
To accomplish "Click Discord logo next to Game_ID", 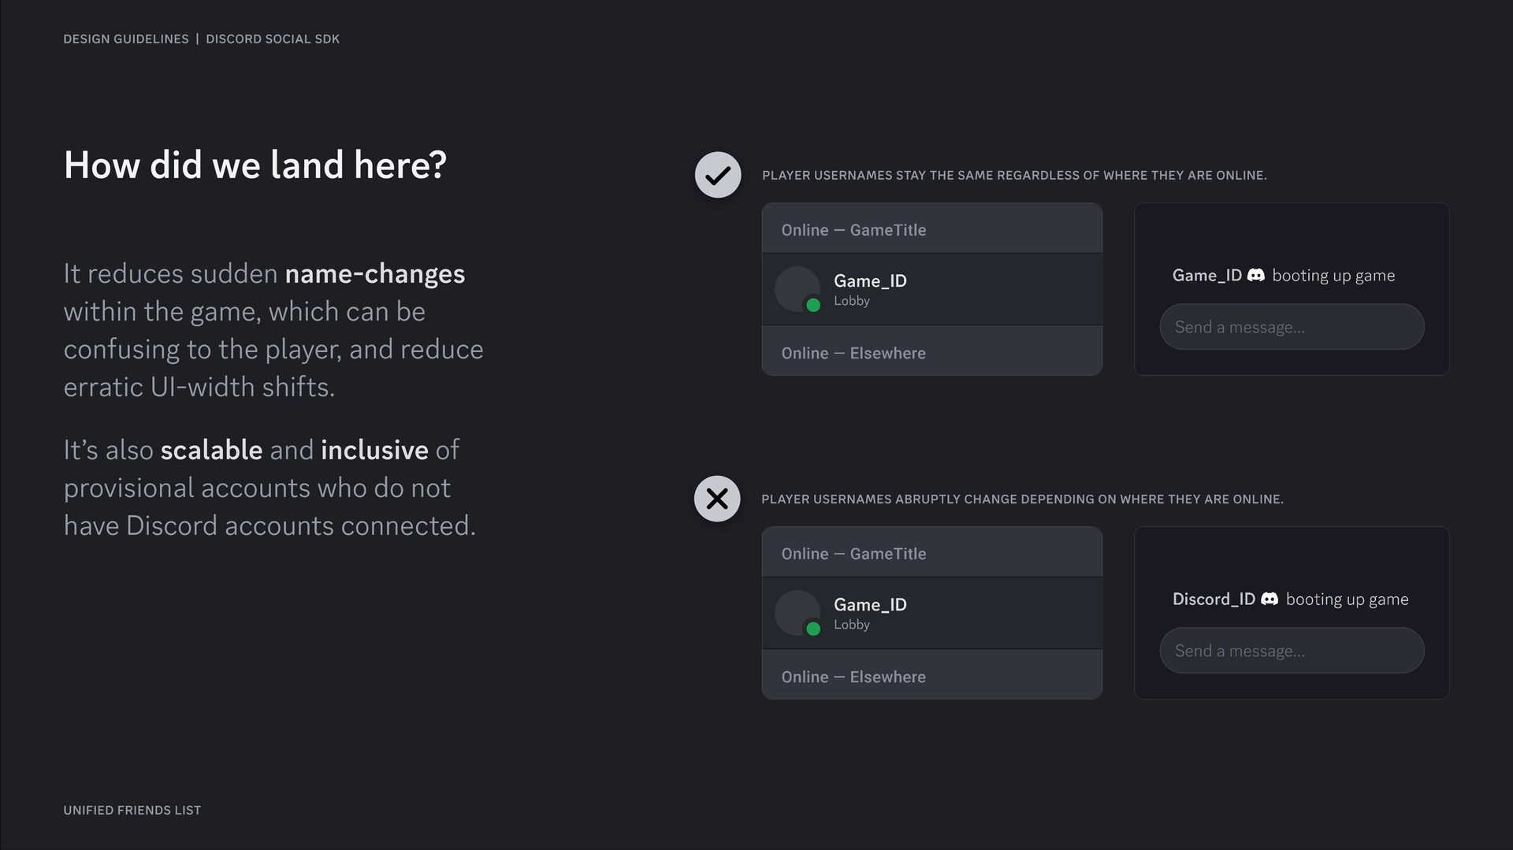I will (1256, 276).
